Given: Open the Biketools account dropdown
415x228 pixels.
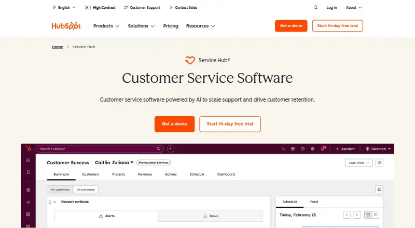Looking at the screenshot, I should 378,149.
